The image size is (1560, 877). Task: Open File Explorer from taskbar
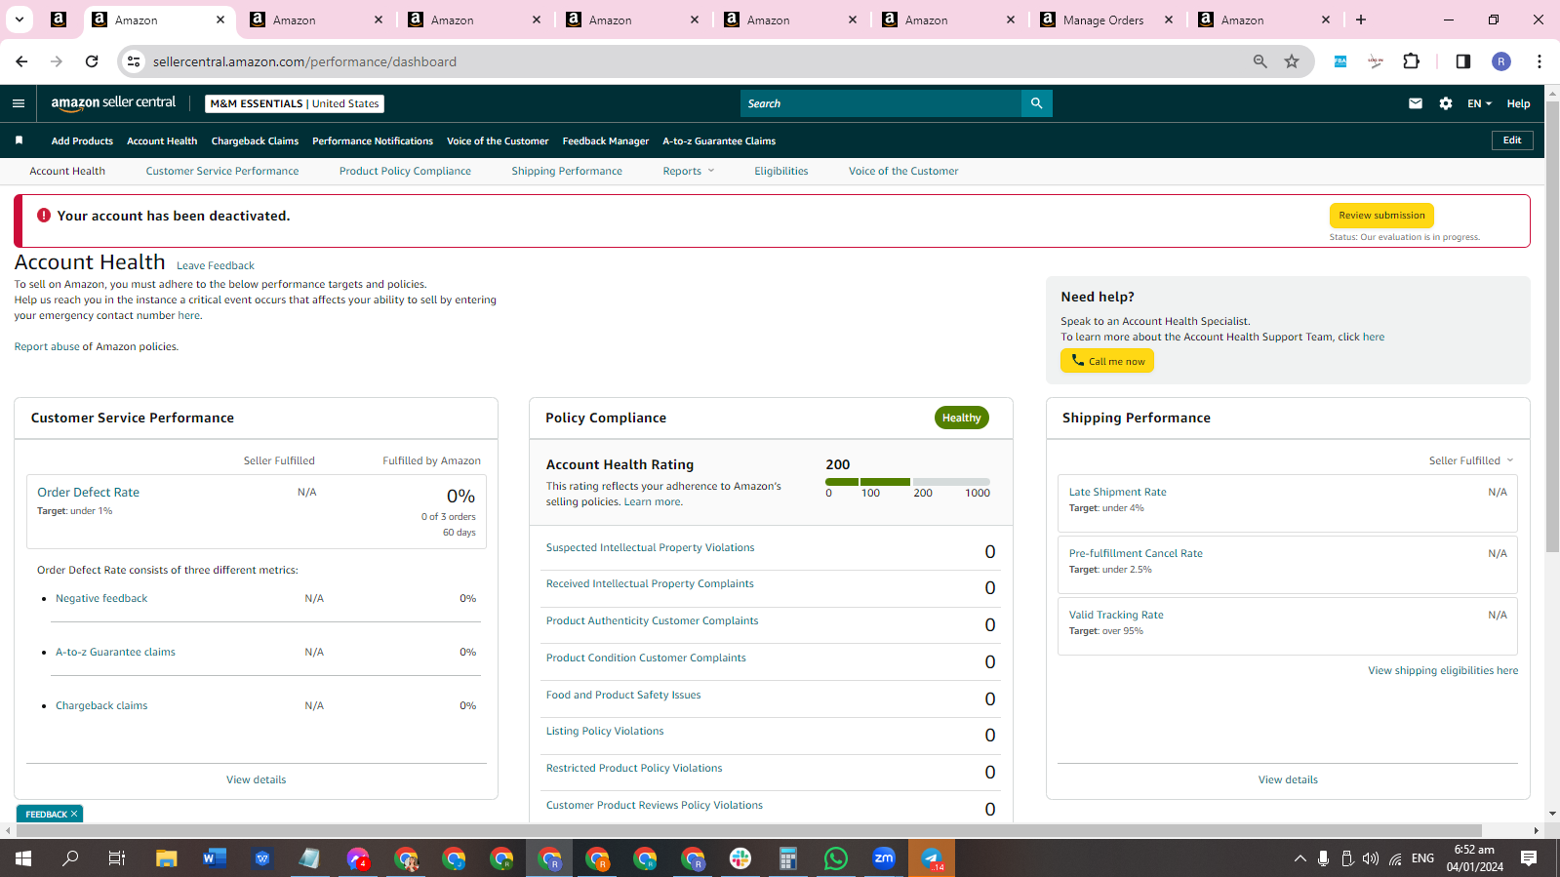tap(167, 858)
